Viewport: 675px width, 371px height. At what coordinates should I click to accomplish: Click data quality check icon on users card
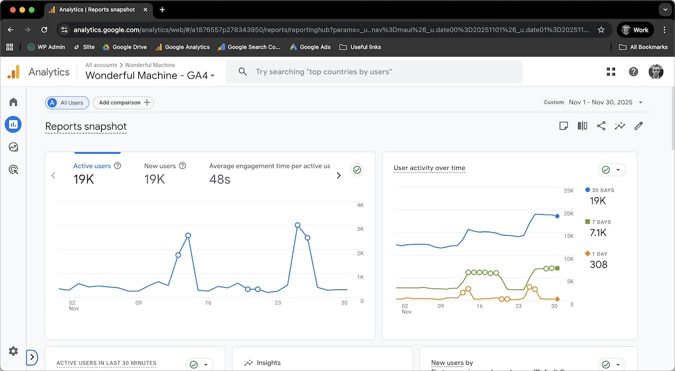357,169
